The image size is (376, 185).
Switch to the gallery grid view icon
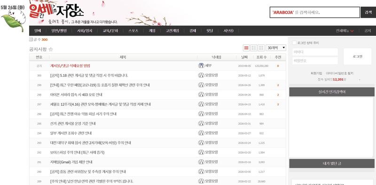pyautogui.click(x=261, y=48)
